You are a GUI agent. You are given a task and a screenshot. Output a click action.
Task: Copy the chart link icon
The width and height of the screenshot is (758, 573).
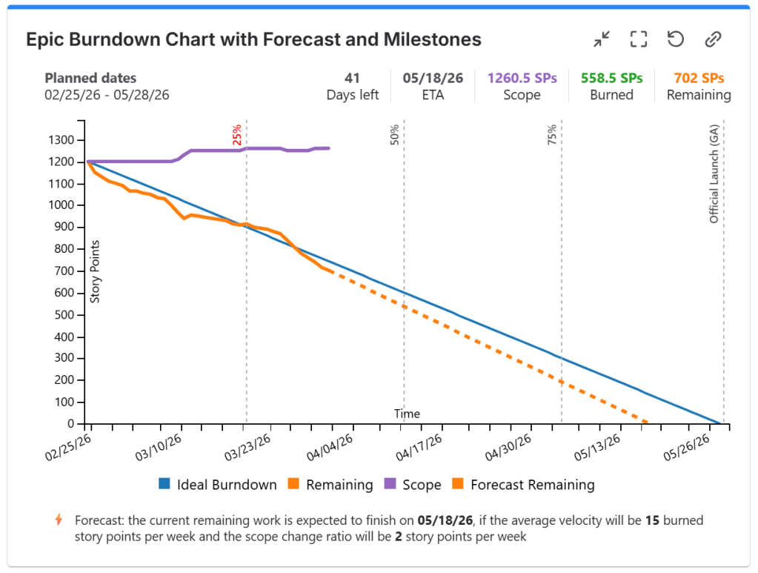point(713,39)
